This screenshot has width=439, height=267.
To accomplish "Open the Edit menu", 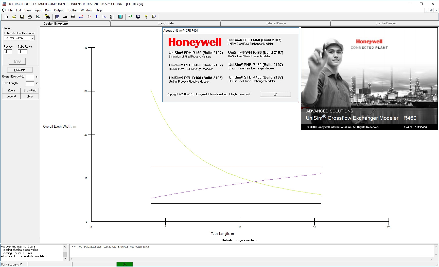I will [19, 10].
